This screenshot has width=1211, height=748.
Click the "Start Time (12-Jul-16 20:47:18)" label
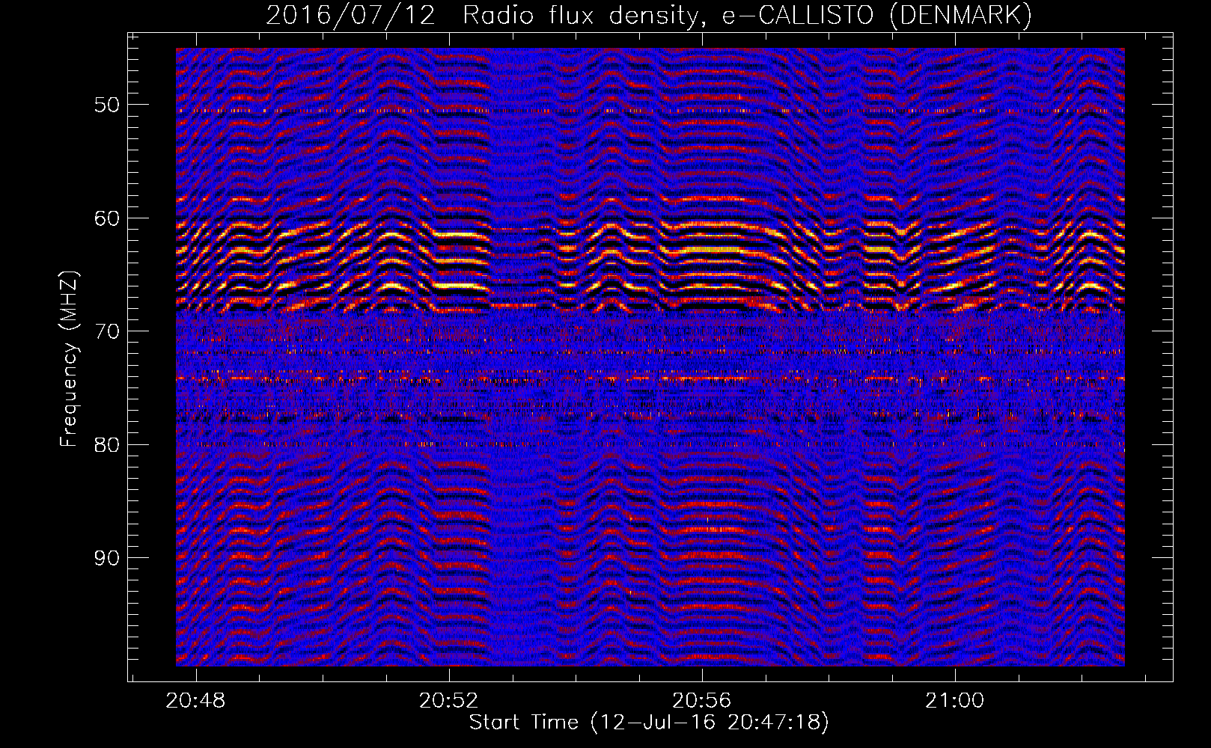(649, 723)
